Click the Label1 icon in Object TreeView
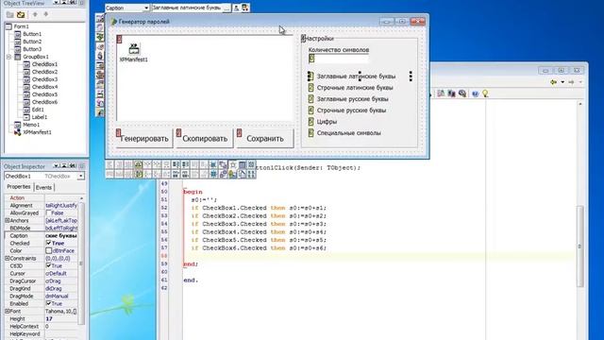Image resolution: width=604 pixels, height=340 pixels. (26, 117)
